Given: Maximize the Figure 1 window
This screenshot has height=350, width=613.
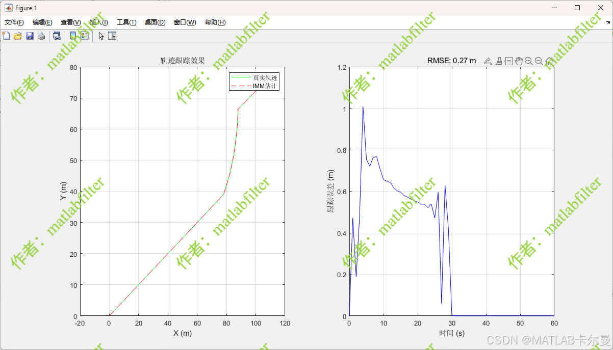Looking at the screenshot, I should point(577,8).
